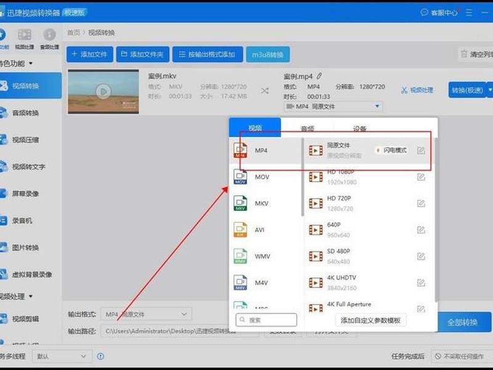493x370 pixels.
Task: Select 视频转换 in the sidebar
Action: tap(30, 86)
